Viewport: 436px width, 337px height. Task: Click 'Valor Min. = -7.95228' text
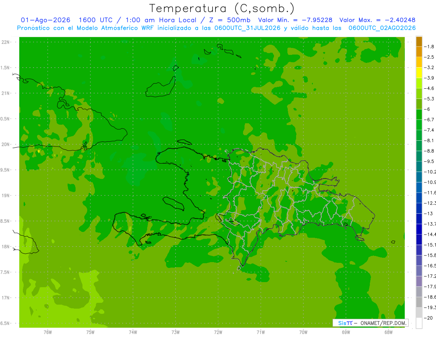[x=295, y=20]
